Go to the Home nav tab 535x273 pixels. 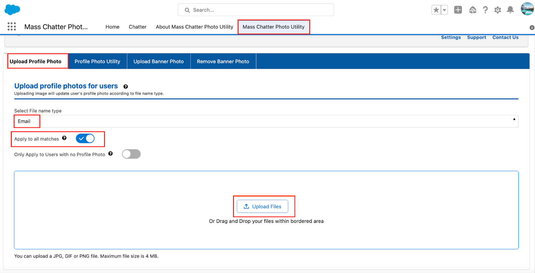tap(112, 27)
